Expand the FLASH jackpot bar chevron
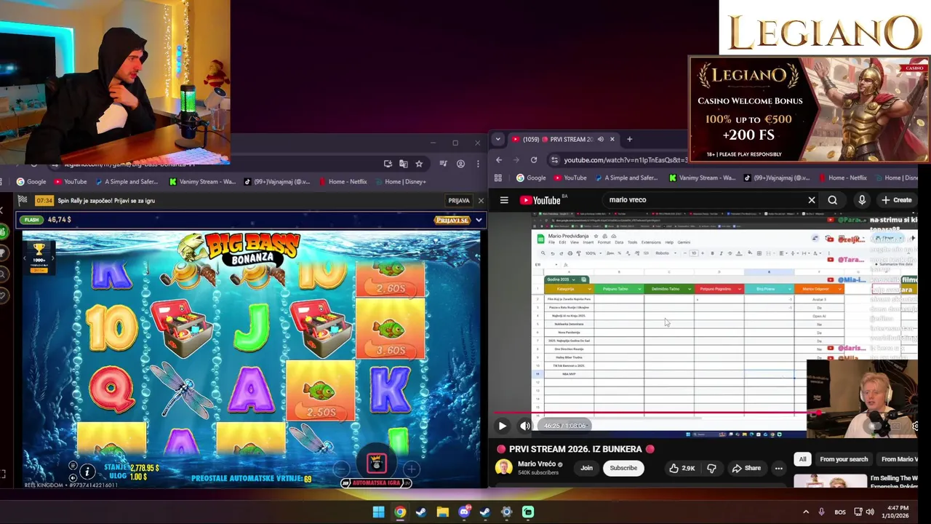This screenshot has width=931, height=524. click(478, 220)
